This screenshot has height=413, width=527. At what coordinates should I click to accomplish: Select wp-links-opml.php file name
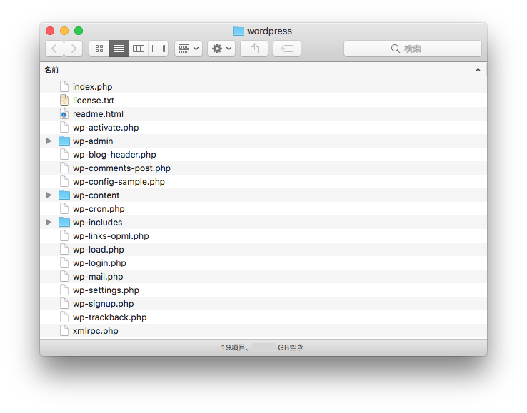pyautogui.click(x=111, y=236)
